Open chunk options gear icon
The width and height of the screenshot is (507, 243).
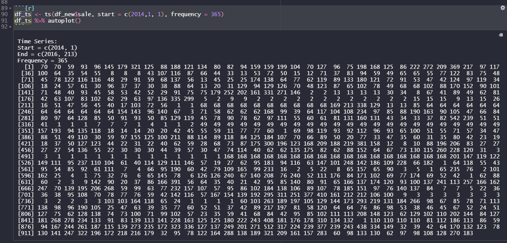click(502, 8)
